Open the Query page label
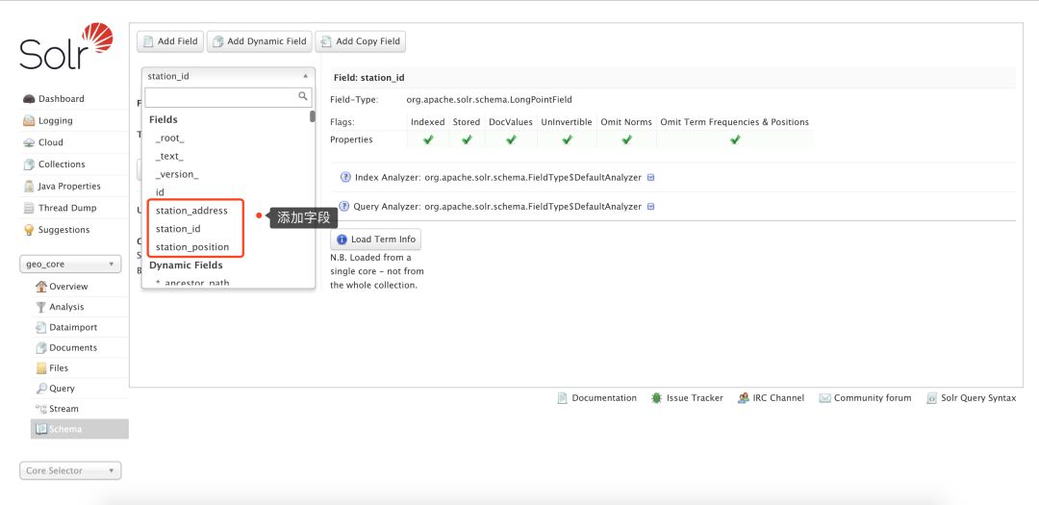1039x505 pixels. click(x=63, y=389)
